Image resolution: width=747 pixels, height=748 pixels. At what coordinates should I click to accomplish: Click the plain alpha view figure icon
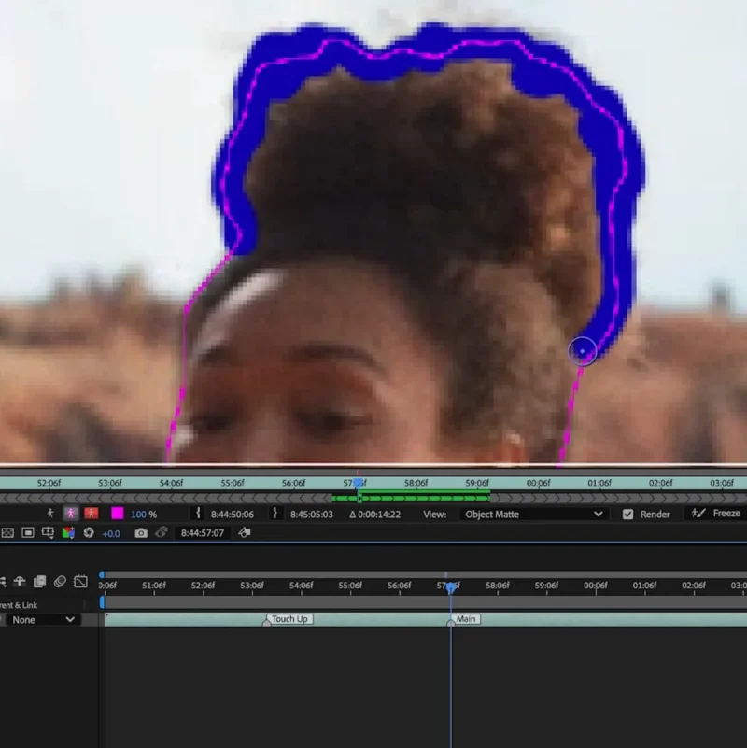point(50,514)
